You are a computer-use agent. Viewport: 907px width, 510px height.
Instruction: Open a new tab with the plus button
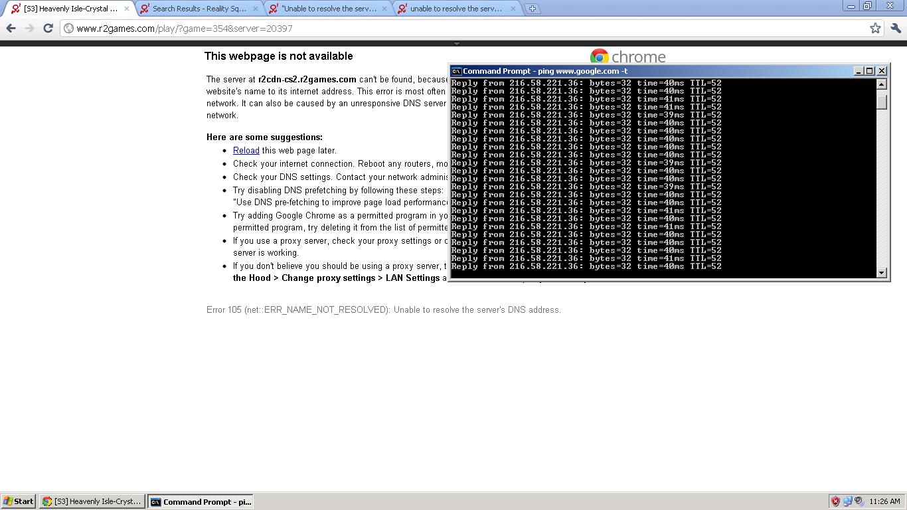tap(532, 9)
